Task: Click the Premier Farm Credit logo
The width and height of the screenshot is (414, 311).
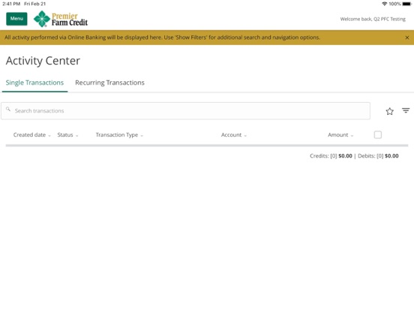Action: 61,19
